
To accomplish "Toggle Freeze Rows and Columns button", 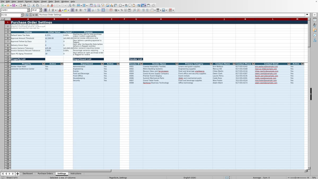I will [143, 5].
